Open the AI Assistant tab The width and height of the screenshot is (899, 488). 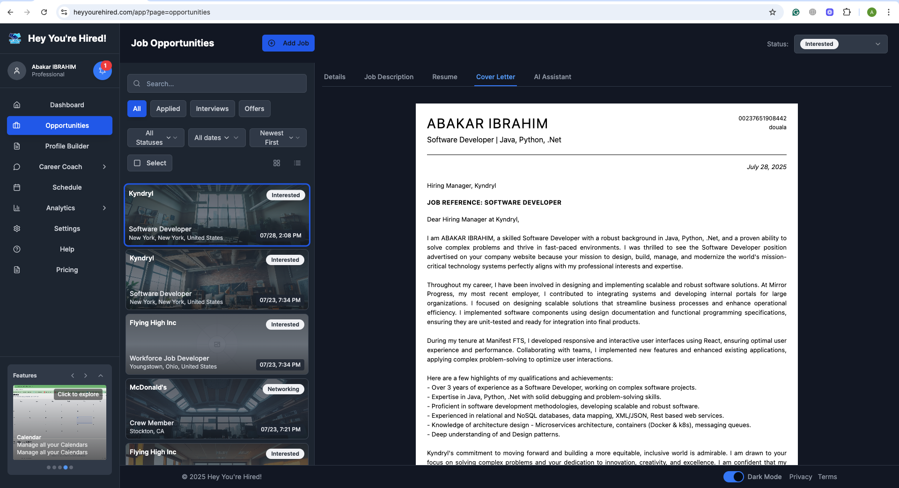tap(553, 77)
